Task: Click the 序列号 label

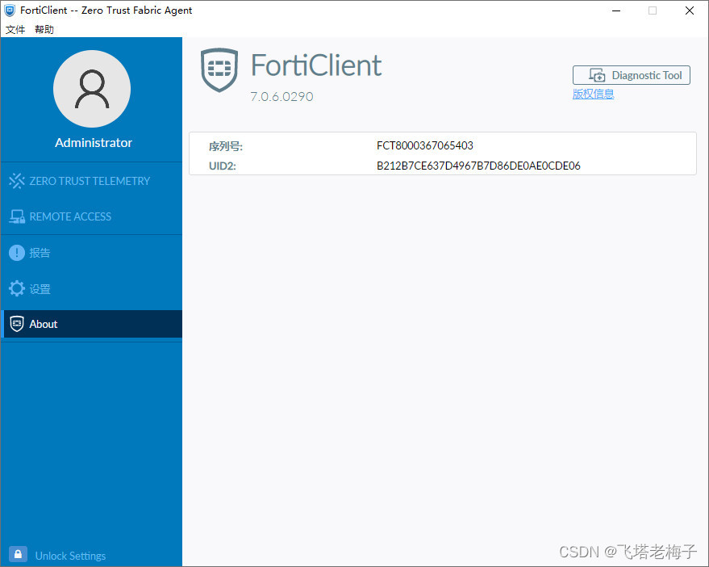Action: tap(226, 146)
